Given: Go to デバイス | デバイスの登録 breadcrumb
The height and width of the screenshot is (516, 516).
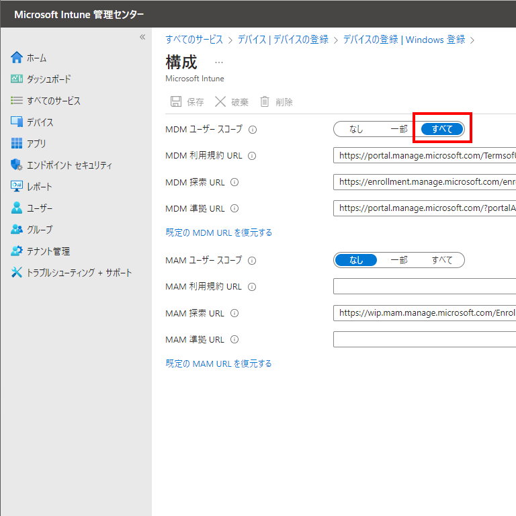Looking at the screenshot, I should 283,40.
